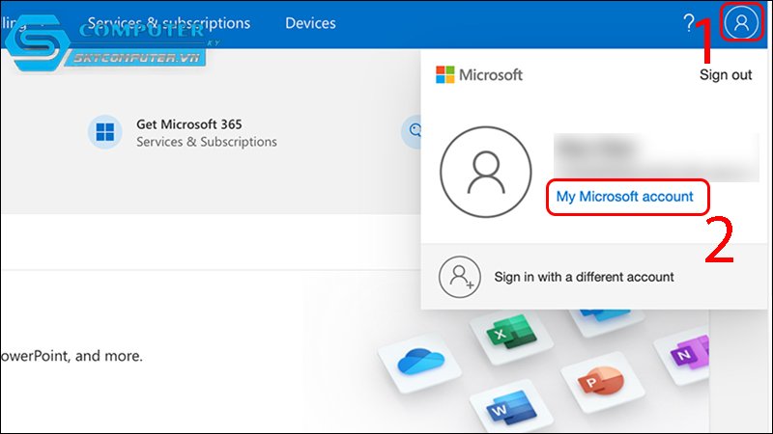Open the account profile icon in header
773x434 pixels.
pyautogui.click(x=741, y=22)
